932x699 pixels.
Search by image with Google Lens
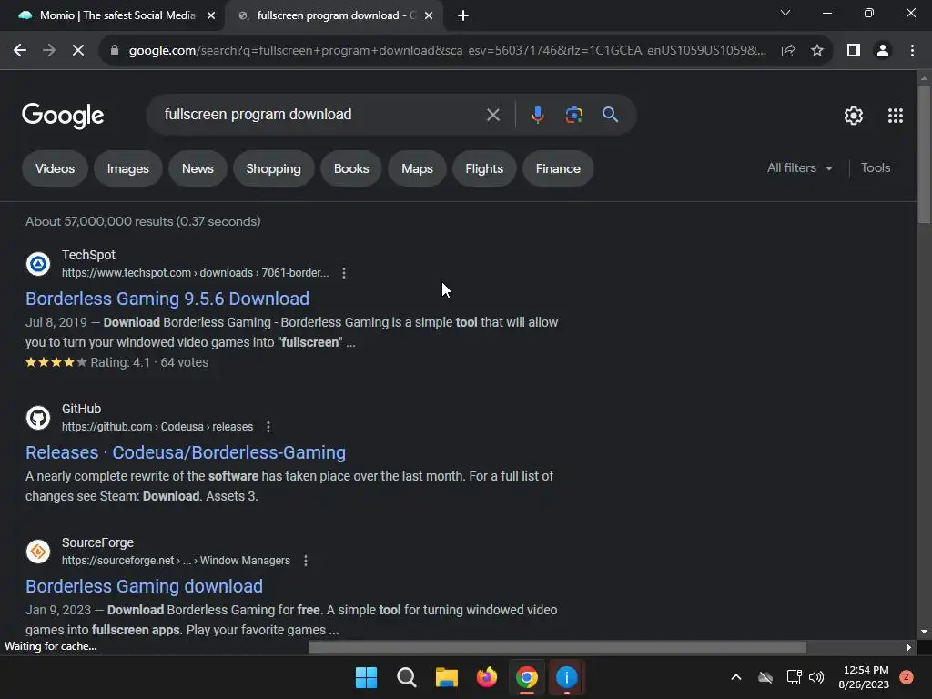(573, 115)
